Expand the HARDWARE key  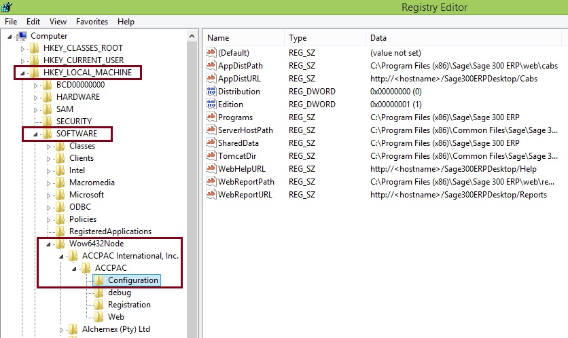point(35,98)
